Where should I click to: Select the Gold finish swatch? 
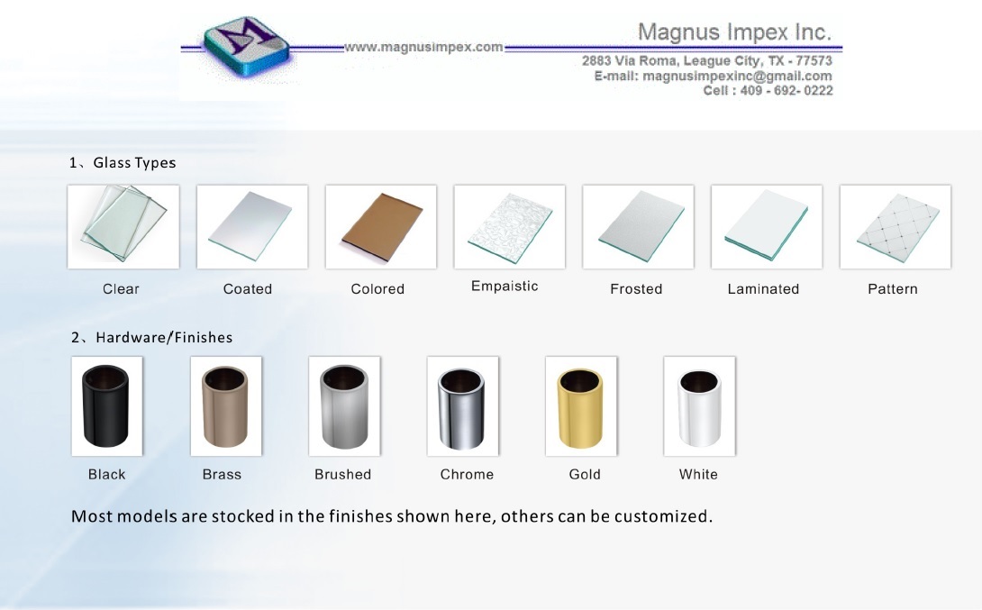tap(581, 405)
